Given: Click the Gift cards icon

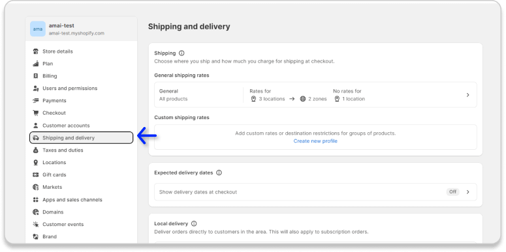Looking at the screenshot, I should tap(36, 175).
